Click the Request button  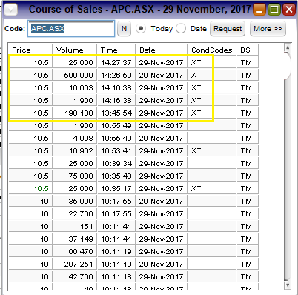228,29
